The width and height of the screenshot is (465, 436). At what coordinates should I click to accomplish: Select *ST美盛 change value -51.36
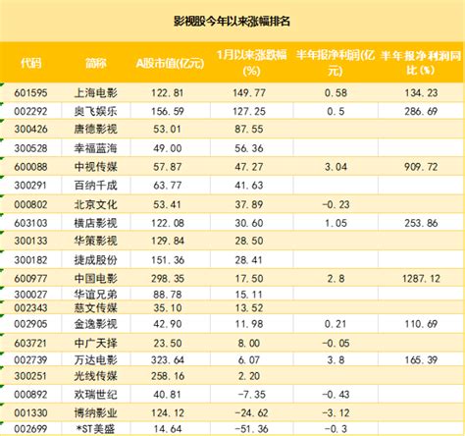pyautogui.click(x=251, y=429)
